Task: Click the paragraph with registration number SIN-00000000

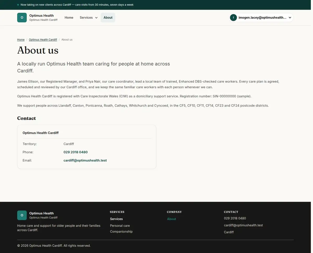Action: pyautogui.click(x=134, y=96)
